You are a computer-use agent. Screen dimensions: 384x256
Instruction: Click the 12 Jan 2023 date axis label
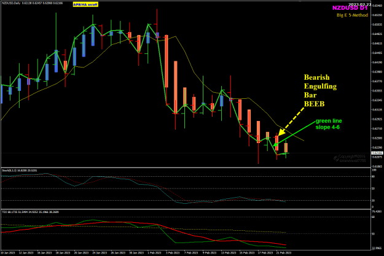26,252
